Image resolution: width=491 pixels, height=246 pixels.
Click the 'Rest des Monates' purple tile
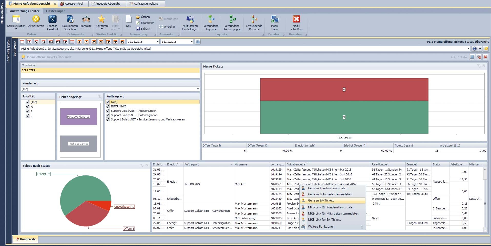[x=78, y=117]
